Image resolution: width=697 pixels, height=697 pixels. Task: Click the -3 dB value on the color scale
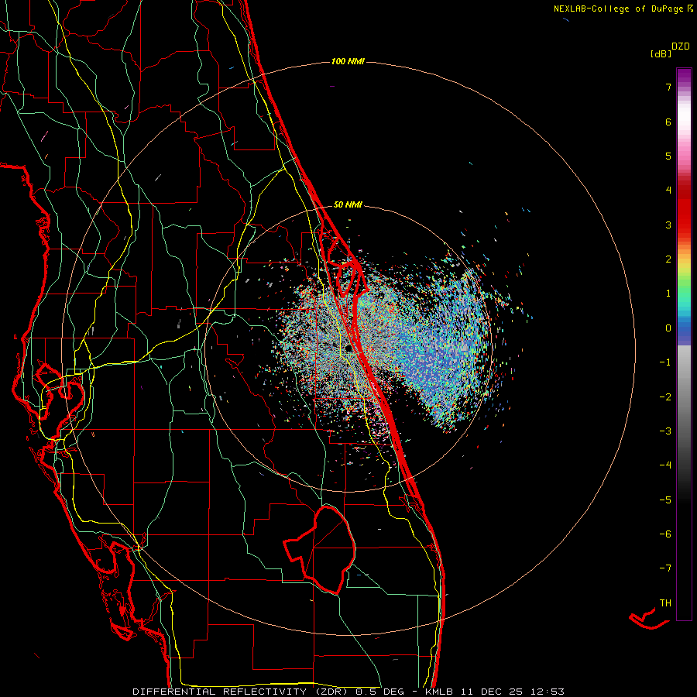pos(665,431)
